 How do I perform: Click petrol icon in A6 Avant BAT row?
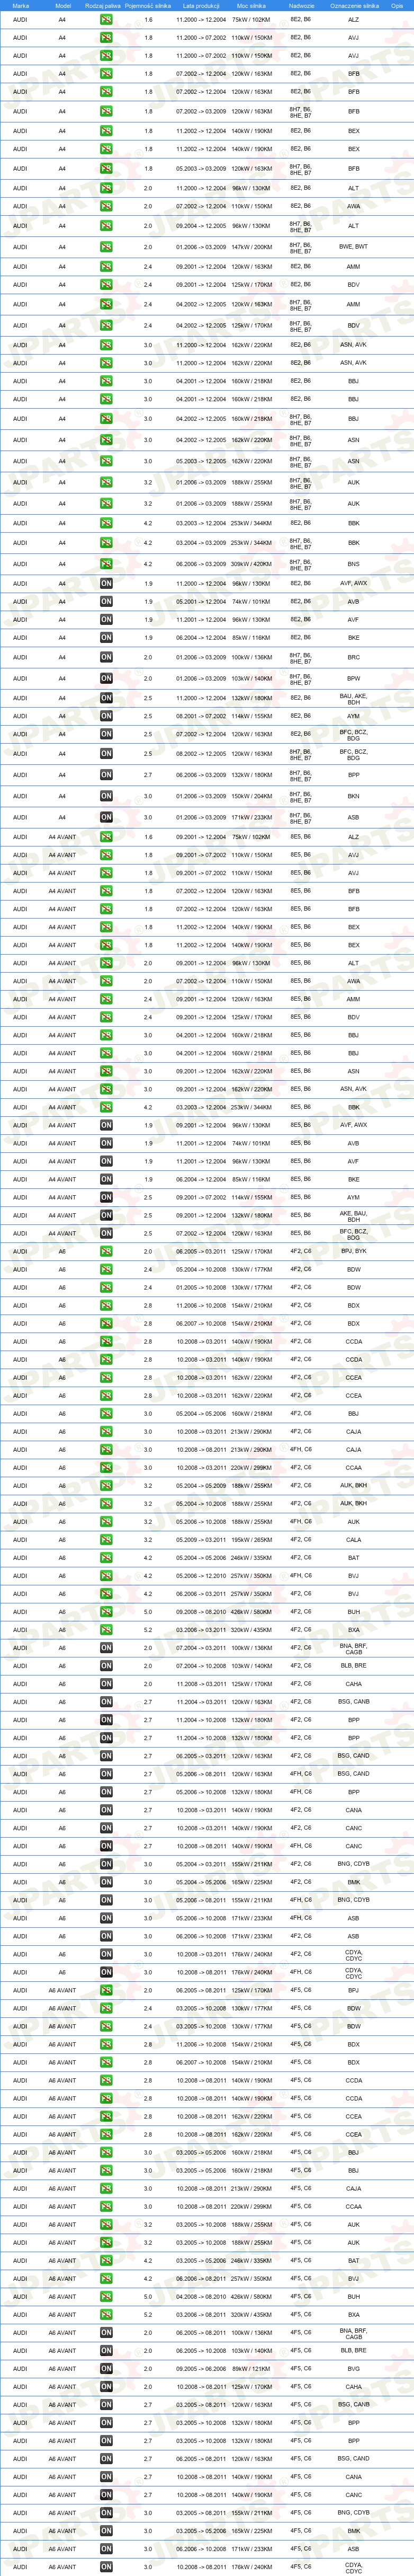pos(106,2261)
